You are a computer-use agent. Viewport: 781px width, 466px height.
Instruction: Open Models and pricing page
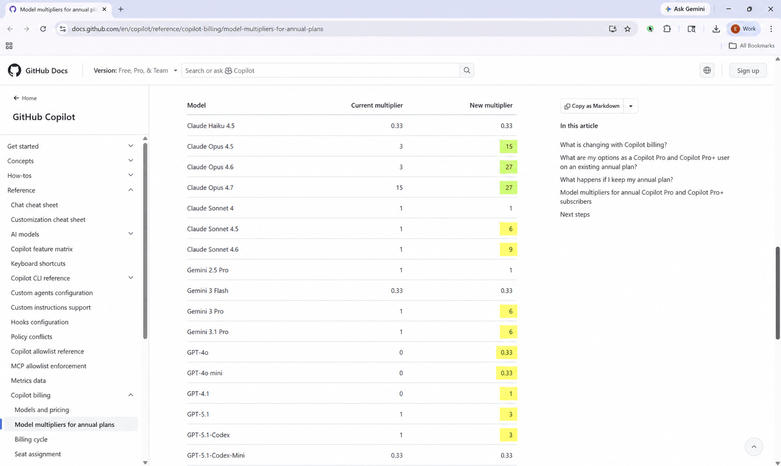pos(42,410)
